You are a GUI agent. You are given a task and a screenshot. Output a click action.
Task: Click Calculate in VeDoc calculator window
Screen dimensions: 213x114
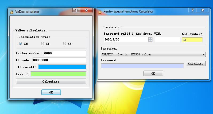[x=51, y=81]
